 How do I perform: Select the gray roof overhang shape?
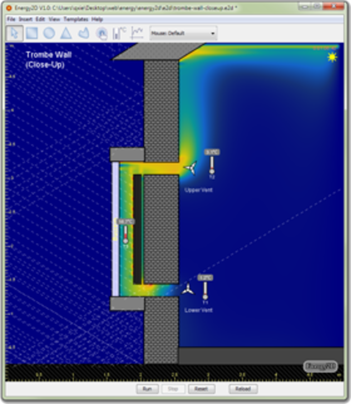158,51
